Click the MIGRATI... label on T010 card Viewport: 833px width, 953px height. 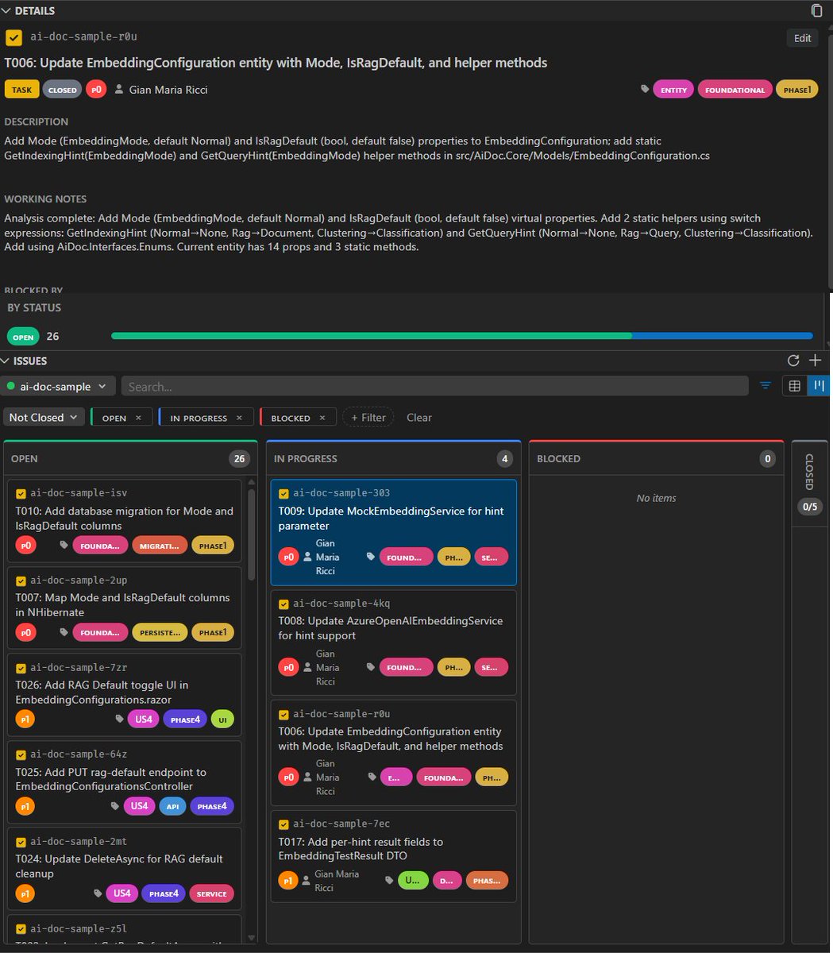[160, 545]
